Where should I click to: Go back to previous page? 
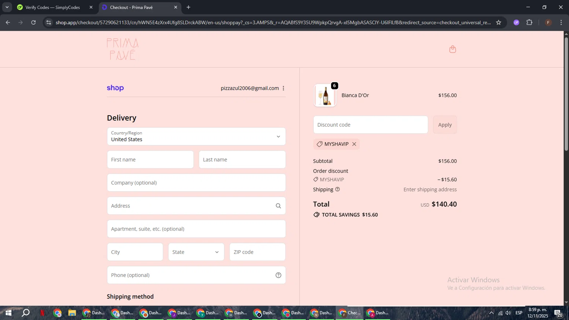click(x=8, y=22)
